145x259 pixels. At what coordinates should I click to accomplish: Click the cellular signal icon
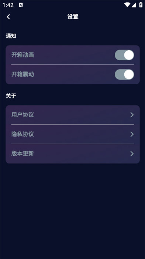[x=134, y=5]
